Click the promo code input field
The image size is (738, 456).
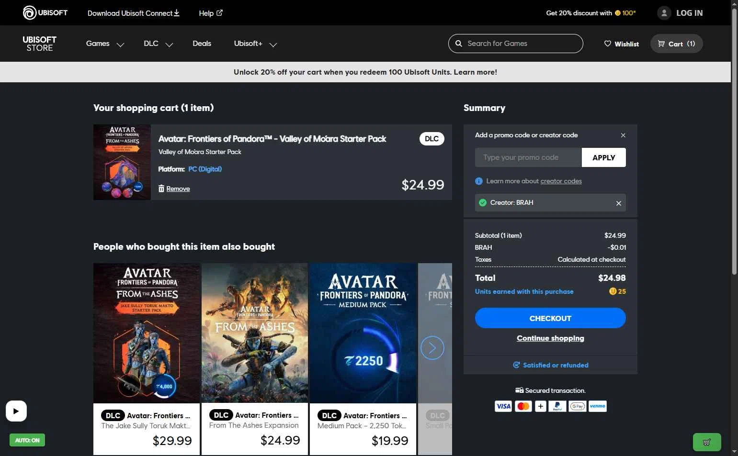tap(528, 157)
